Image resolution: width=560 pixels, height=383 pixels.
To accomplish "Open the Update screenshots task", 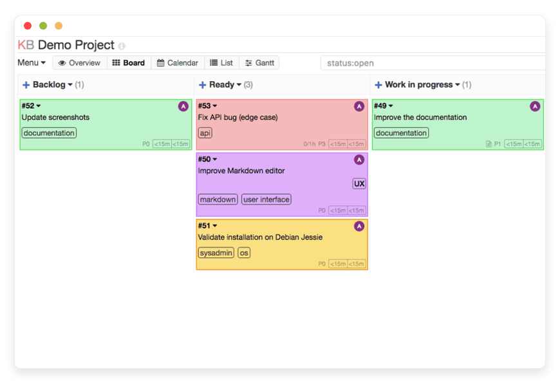I will [55, 118].
